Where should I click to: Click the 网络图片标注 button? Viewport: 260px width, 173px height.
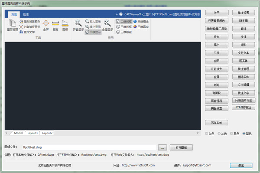pos(244,100)
